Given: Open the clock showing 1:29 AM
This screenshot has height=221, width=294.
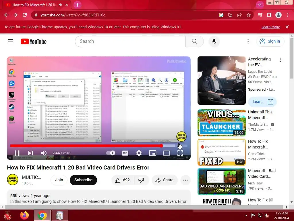Looking at the screenshot, I should click(281, 216).
